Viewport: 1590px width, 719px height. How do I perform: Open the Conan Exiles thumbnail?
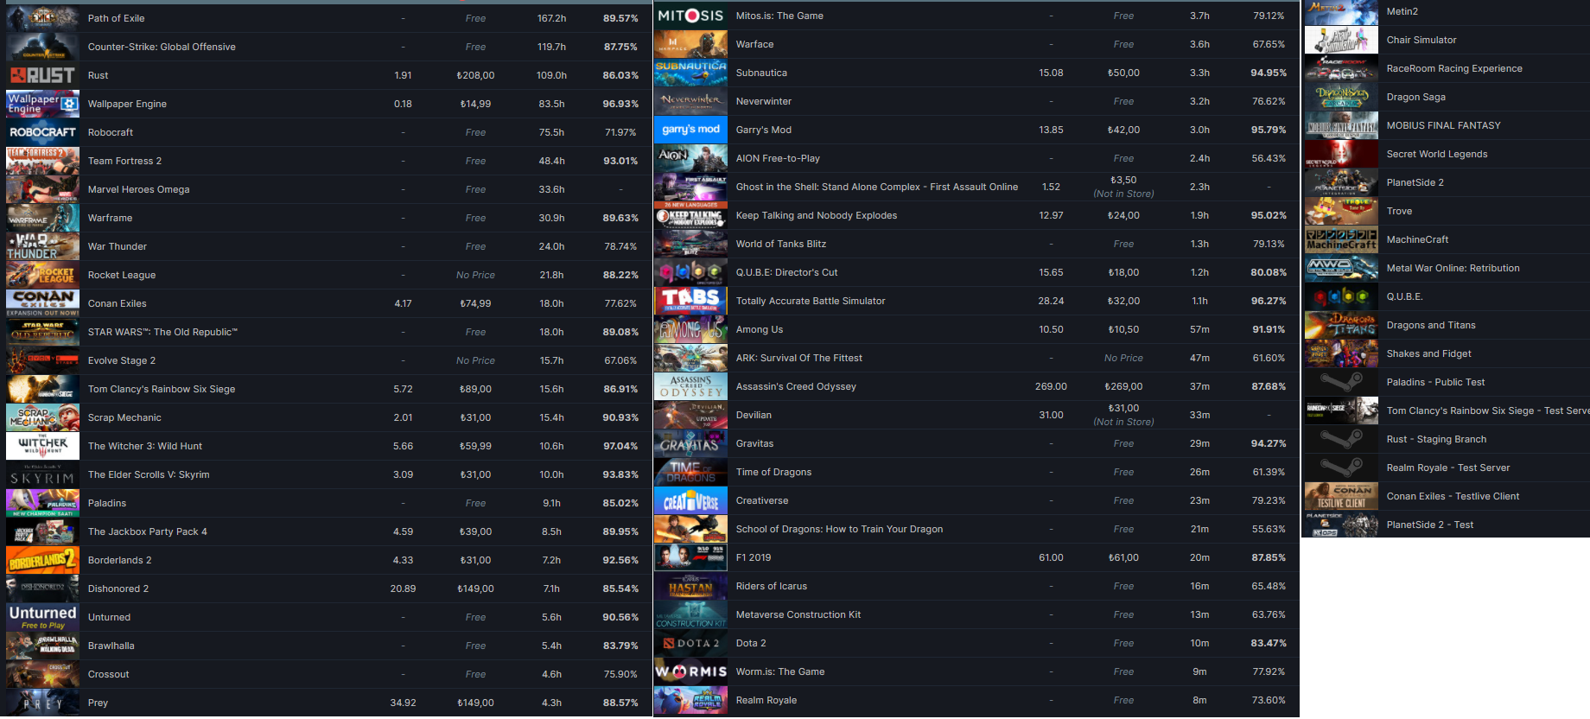pos(42,303)
